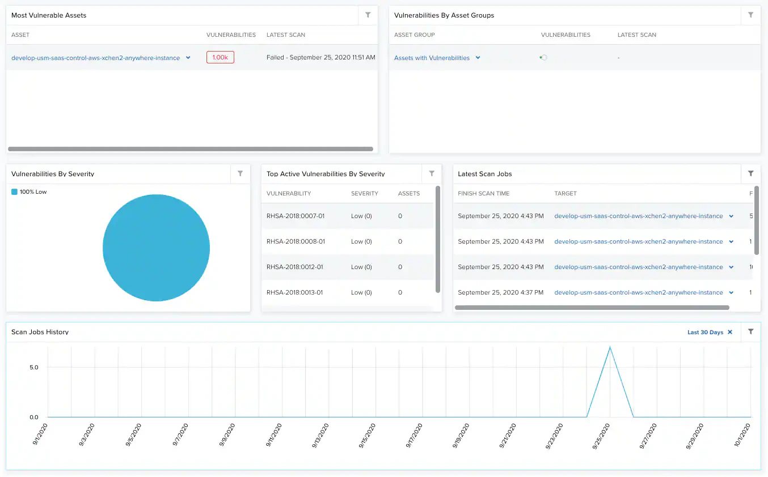Click the 9/1/2020 axis label
Screen dimensions: 768x477
(x=39, y=434)
